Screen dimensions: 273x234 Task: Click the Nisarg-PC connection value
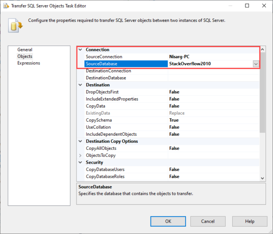pos(179,57)
